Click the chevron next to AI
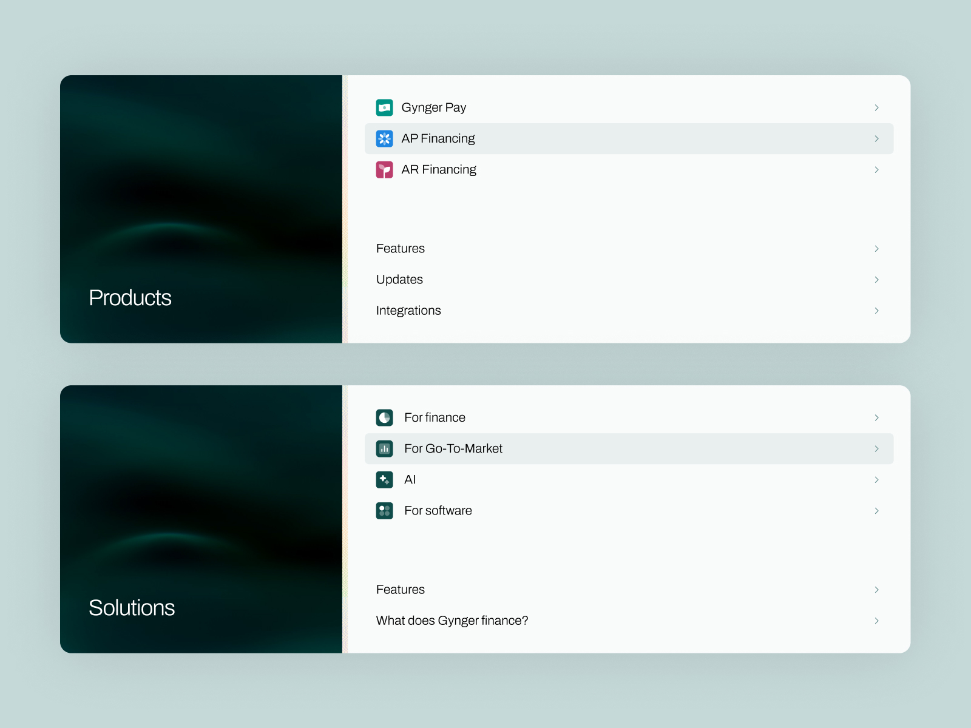The image size is (971, 728). [876, 479]
